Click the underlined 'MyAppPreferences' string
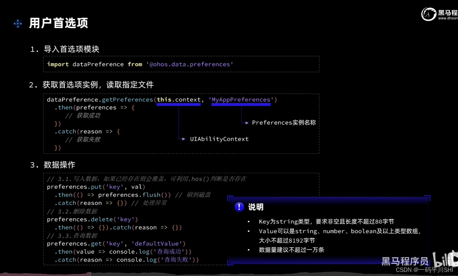Image resolution: width=458 pixels, height=276 pixels. [241, 100]
